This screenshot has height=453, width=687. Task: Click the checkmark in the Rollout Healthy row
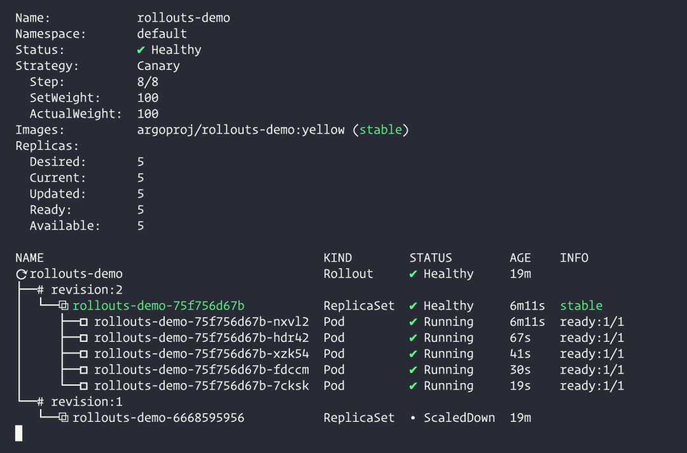click(x=413, y=274)
